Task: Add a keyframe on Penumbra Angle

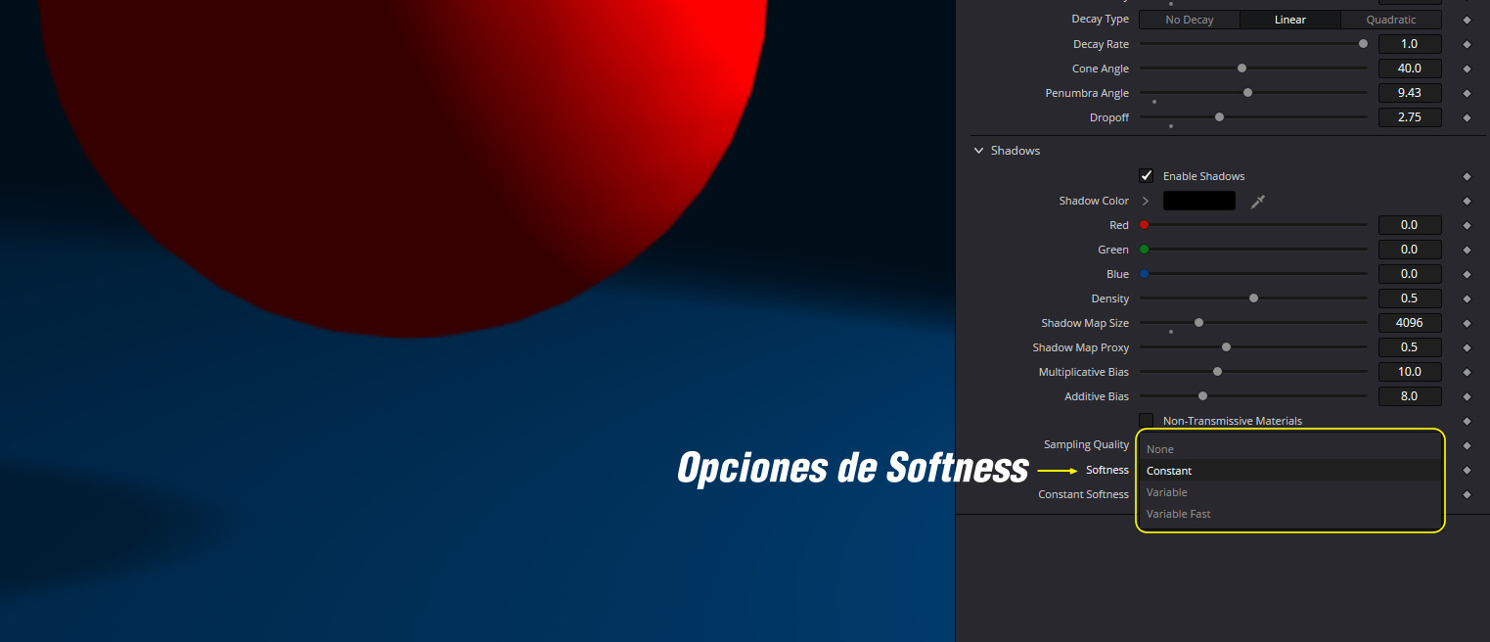Action: click(1467, 94)
